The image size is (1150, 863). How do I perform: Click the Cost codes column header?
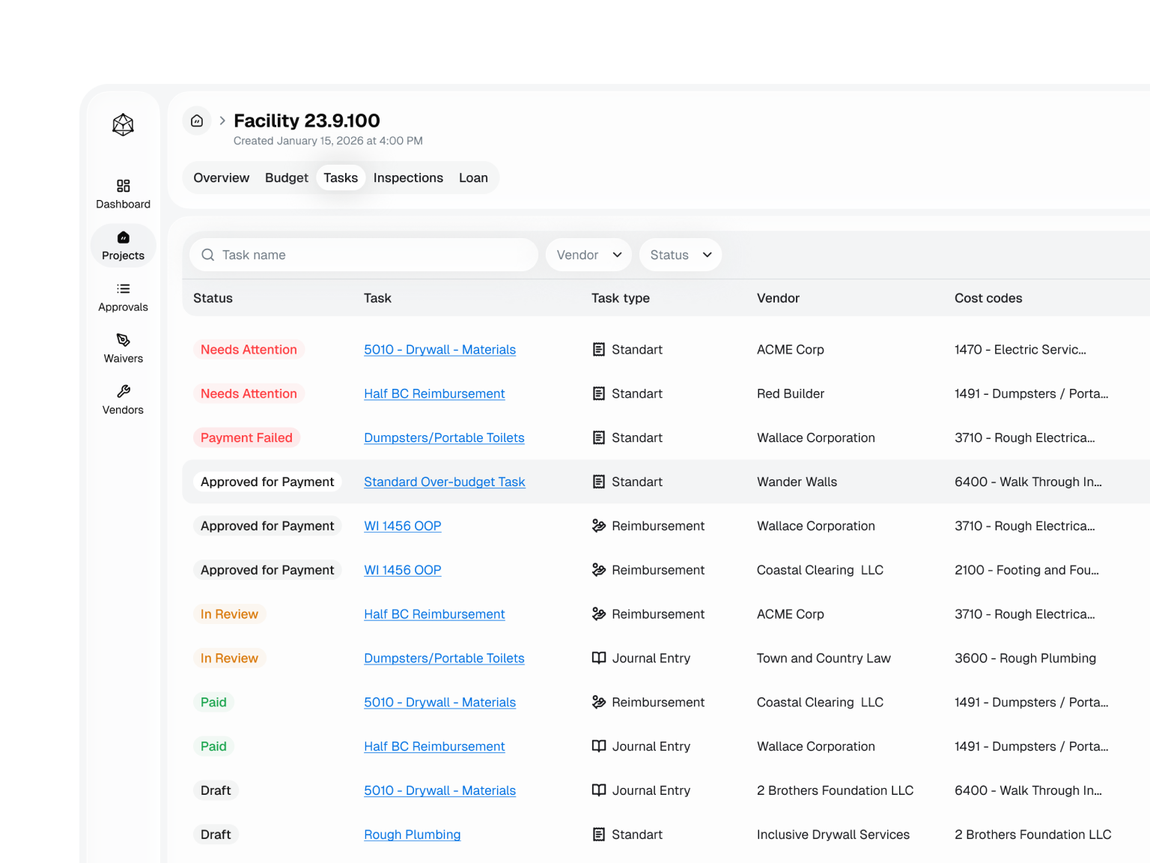coord(988,298)
